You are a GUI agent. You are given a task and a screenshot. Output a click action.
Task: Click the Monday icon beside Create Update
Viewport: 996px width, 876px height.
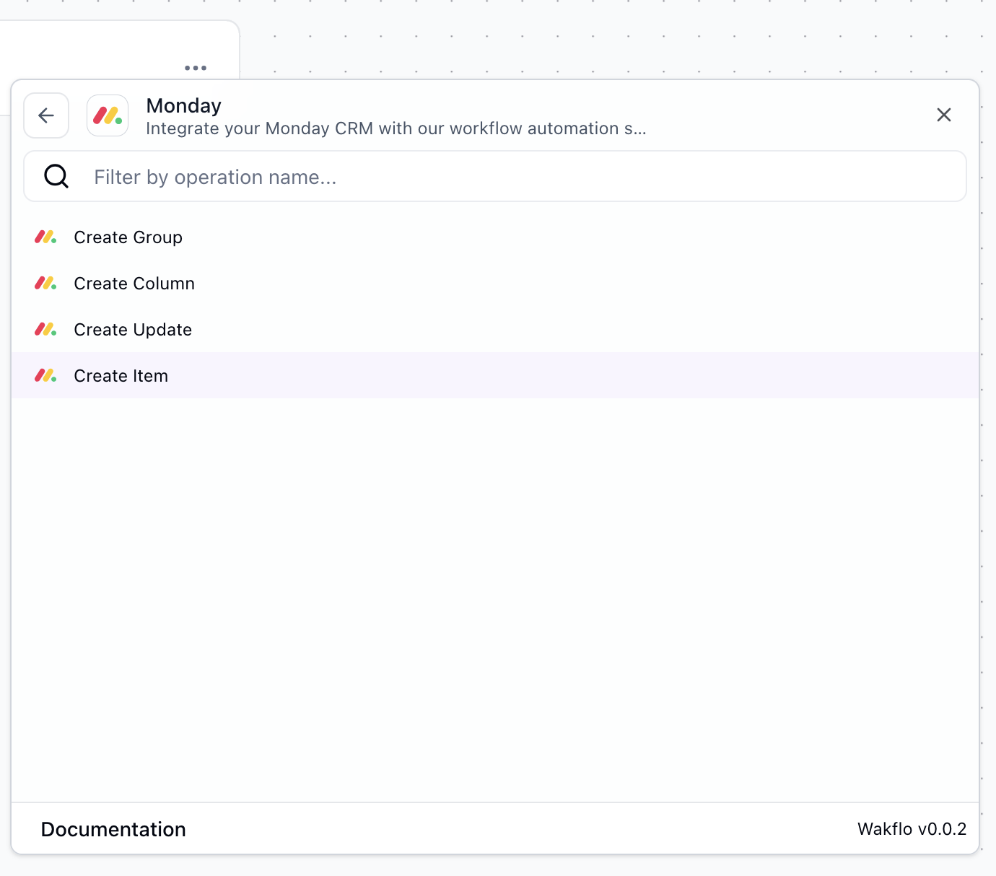point(45,330)
